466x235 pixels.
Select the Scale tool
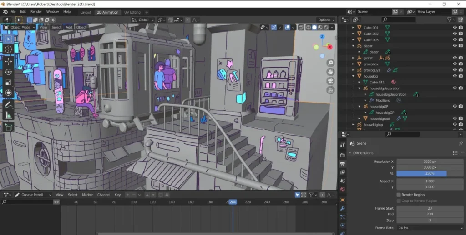[8, 83]
